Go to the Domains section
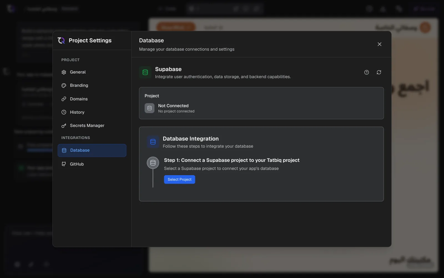Screen dimensions: 444x278 [92, 99]
